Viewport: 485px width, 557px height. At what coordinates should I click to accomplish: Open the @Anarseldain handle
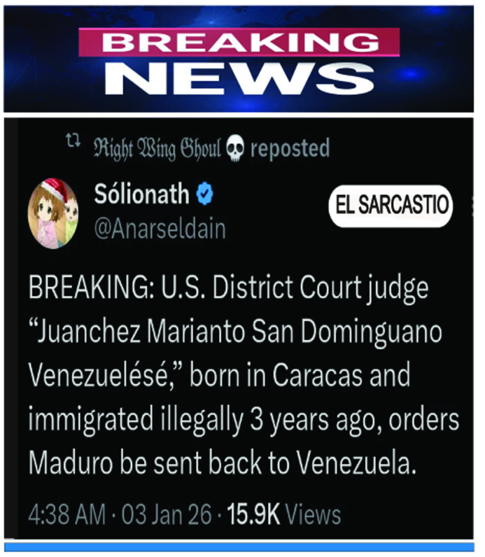click(160, 230)
